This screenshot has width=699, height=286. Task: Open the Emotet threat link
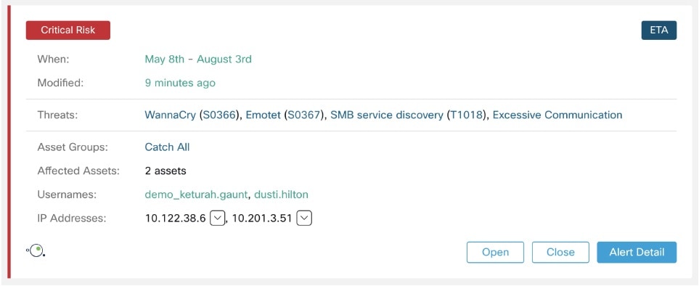[263, 115]
